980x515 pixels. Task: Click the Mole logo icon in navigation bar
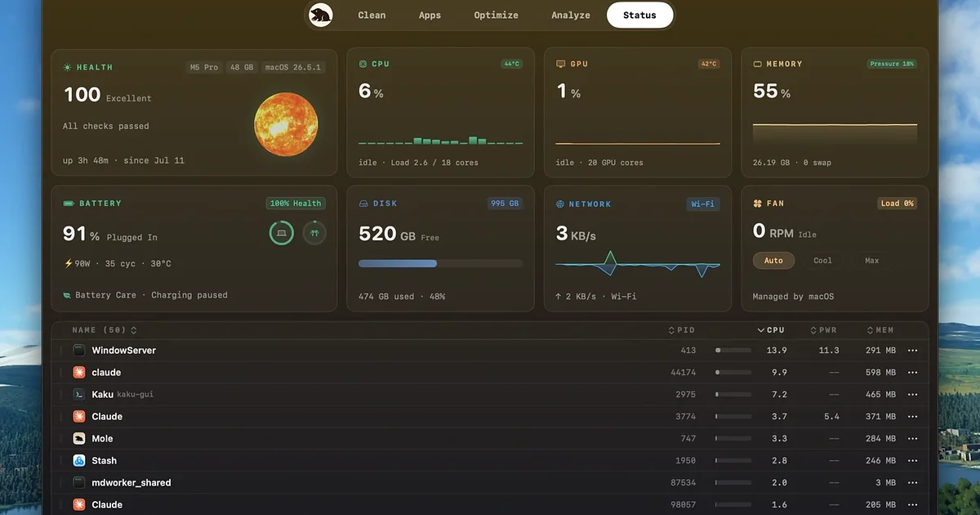320,15
